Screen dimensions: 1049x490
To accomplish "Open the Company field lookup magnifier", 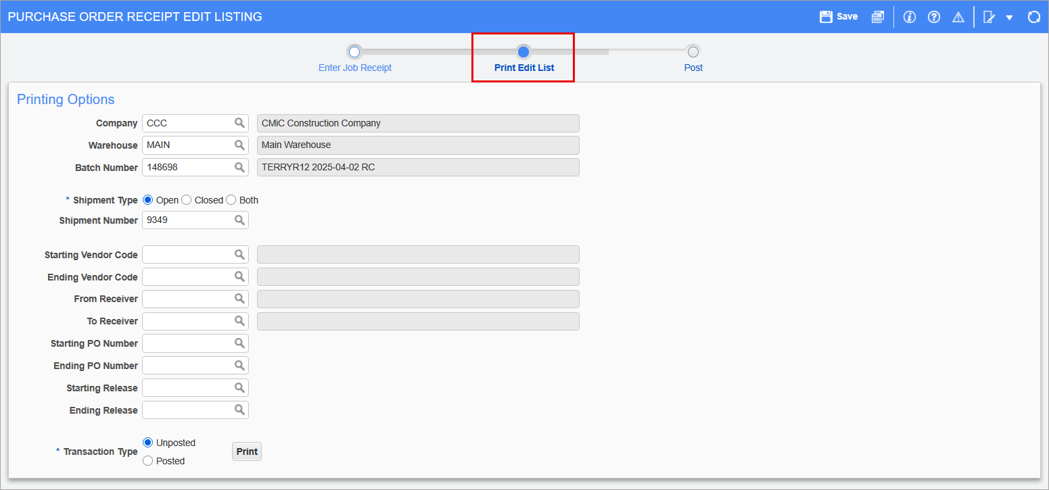I will click(240, 123).
